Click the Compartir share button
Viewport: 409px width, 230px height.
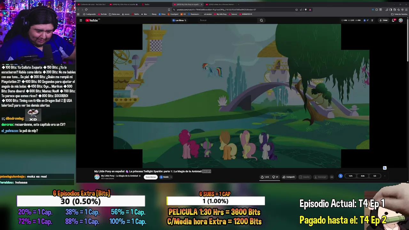pos(289,177)
